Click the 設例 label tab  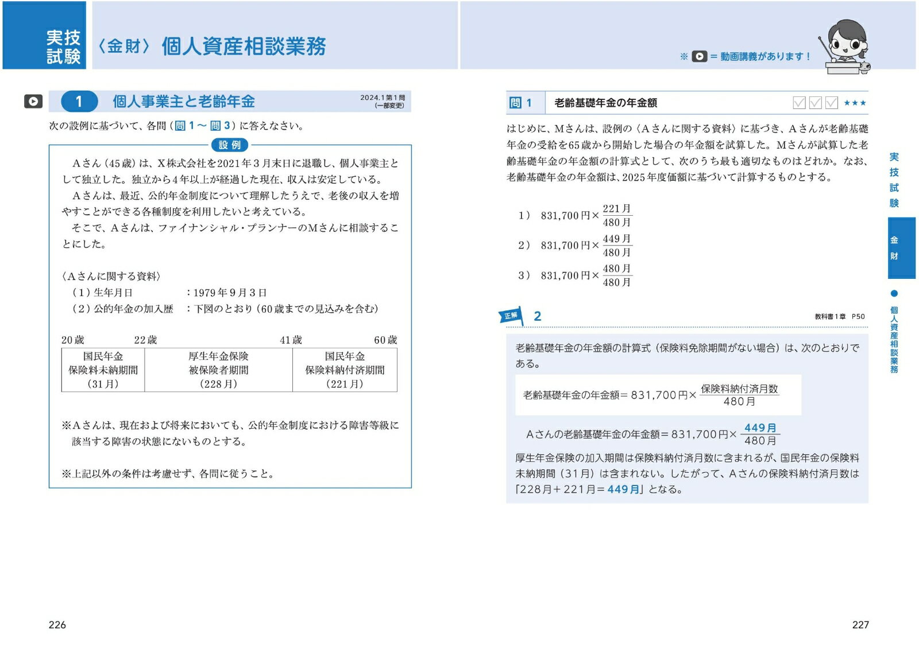click(230, 145)
